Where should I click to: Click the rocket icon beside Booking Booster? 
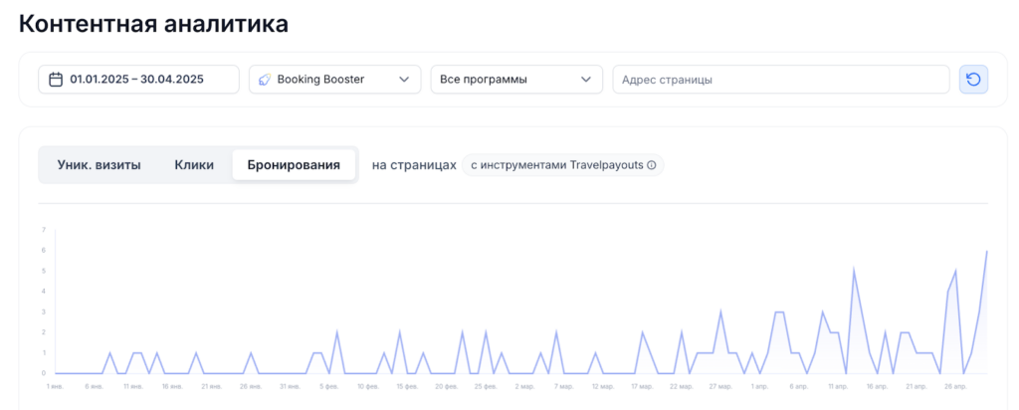(265, 80)
